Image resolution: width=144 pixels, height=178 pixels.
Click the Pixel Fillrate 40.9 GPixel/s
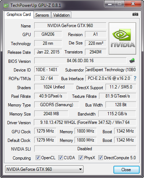pos(51,96)
